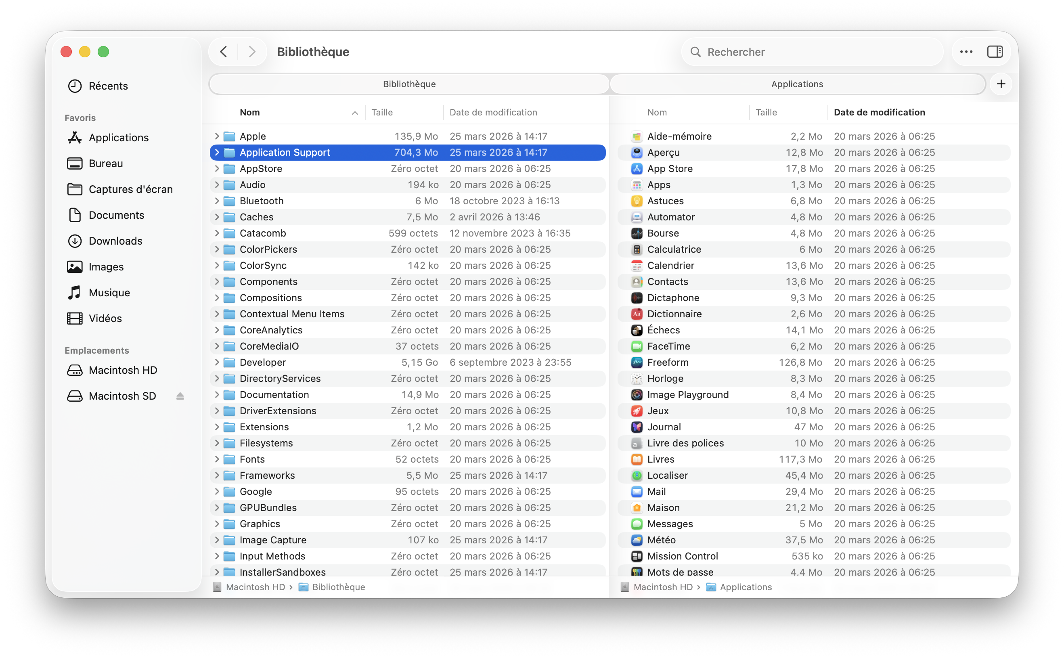
Task: Expand the Developer folder disclosure arrow
Action: tap(217, 362)
